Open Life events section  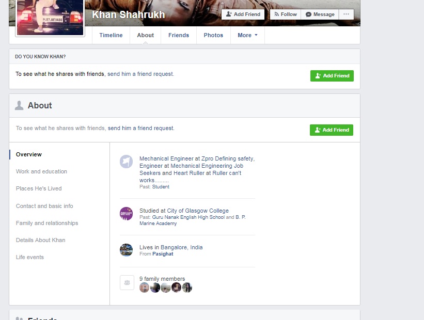(30, 257)
